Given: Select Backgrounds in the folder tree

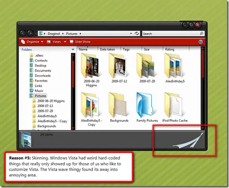Looking at the screenshot, I should point(44,126).
